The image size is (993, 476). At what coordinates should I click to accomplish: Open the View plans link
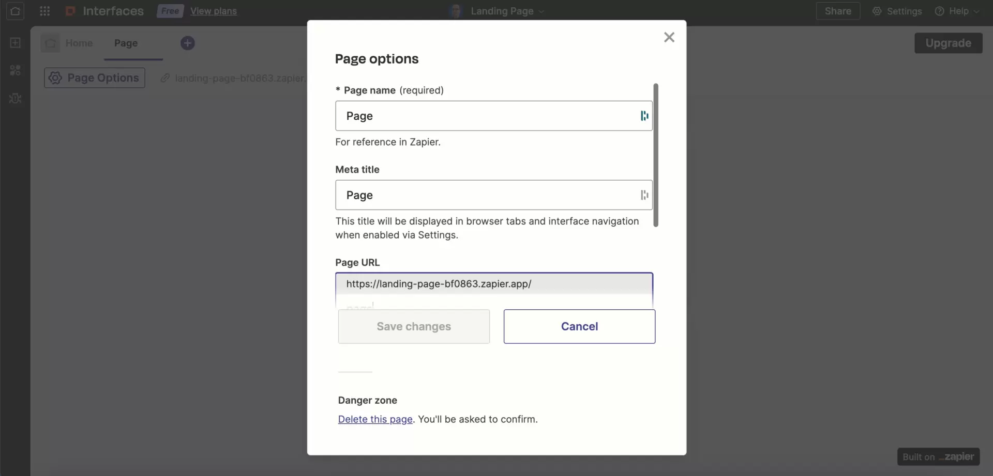[214, 11]
